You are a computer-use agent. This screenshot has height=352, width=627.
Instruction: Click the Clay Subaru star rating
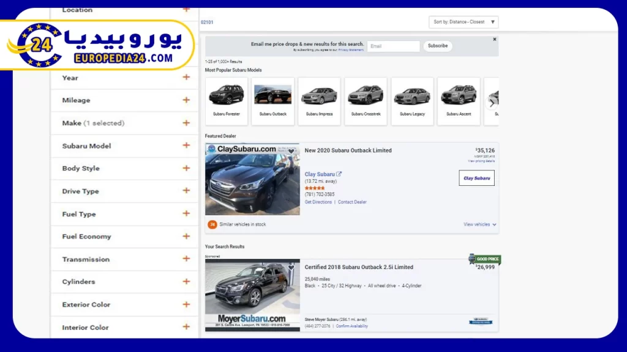[315, 188]
